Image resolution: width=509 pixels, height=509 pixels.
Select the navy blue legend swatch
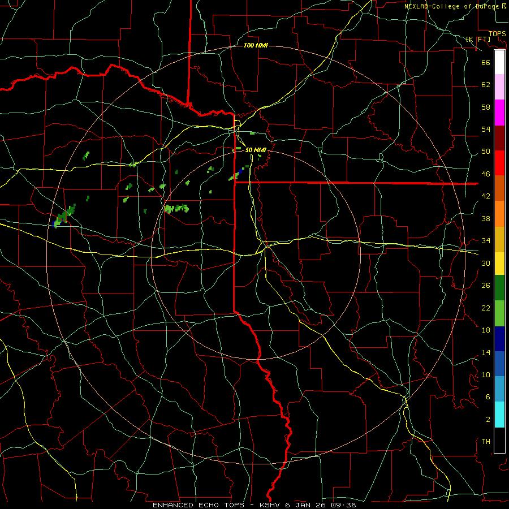pyautogui.click(x=499, y=339)
